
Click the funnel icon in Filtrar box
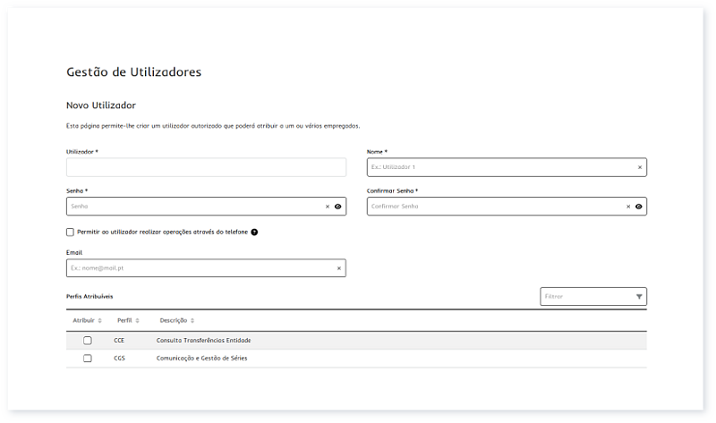639,296
